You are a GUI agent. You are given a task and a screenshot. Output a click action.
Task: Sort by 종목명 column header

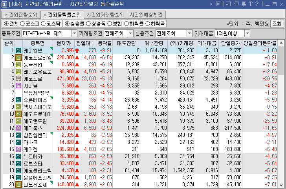[x=38, y=44]
